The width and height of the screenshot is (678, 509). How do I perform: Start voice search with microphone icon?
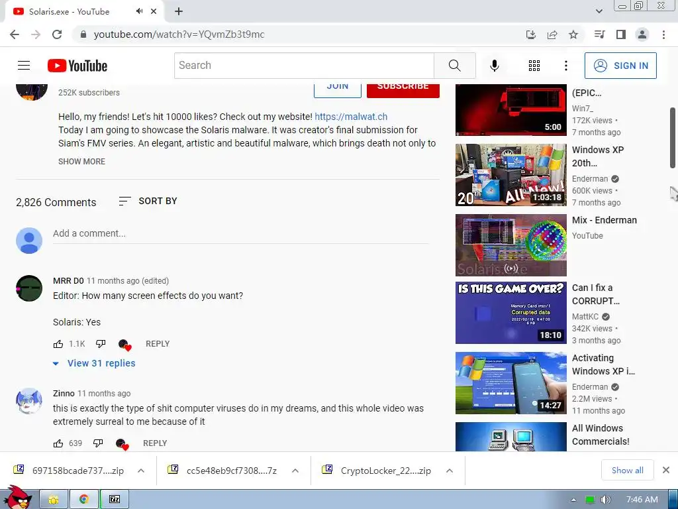[x=494, y=66]
